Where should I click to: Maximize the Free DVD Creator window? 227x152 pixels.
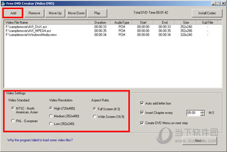[x=218, y=3]
